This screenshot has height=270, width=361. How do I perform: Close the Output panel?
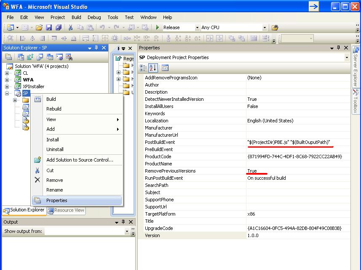131,222
